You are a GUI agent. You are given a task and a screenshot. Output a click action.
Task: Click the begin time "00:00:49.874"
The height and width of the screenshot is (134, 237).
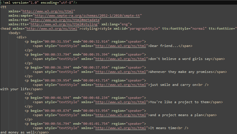(57, 111)
